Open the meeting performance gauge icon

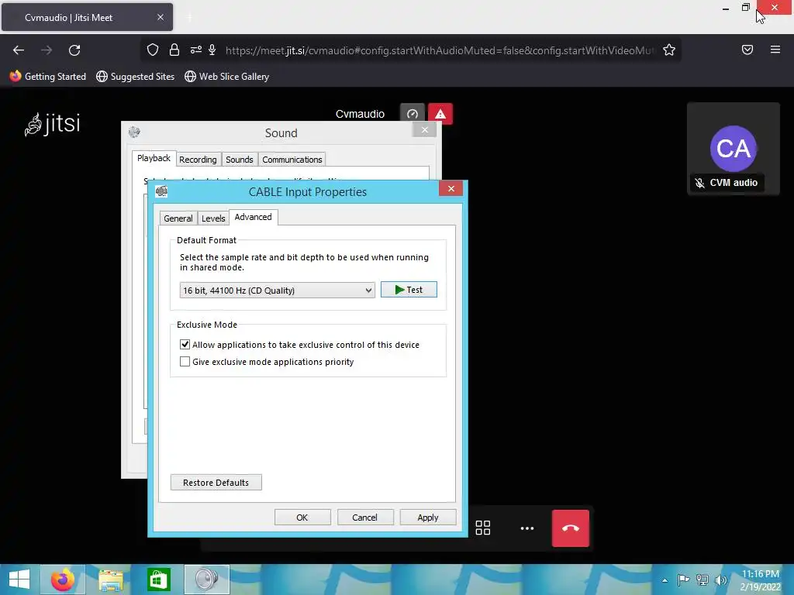click(x=413, y=114)
